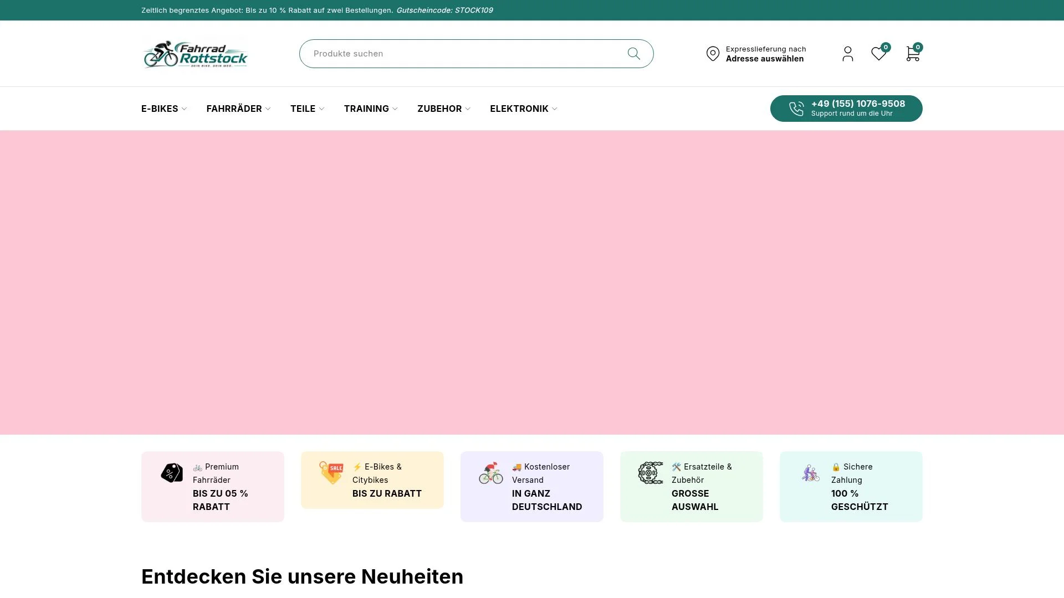Open the E-BIKES menu item
Image resolution: width=1064 pixels, height=598 pixels.
pos(160,109)
